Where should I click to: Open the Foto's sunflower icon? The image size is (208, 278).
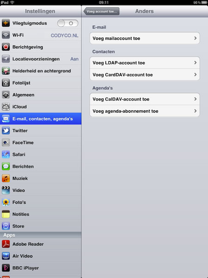click(6, 202)
